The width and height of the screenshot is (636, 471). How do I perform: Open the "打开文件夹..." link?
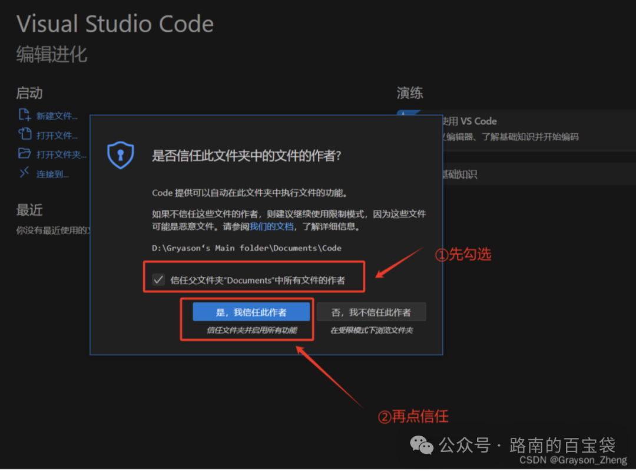click(61, 154)
